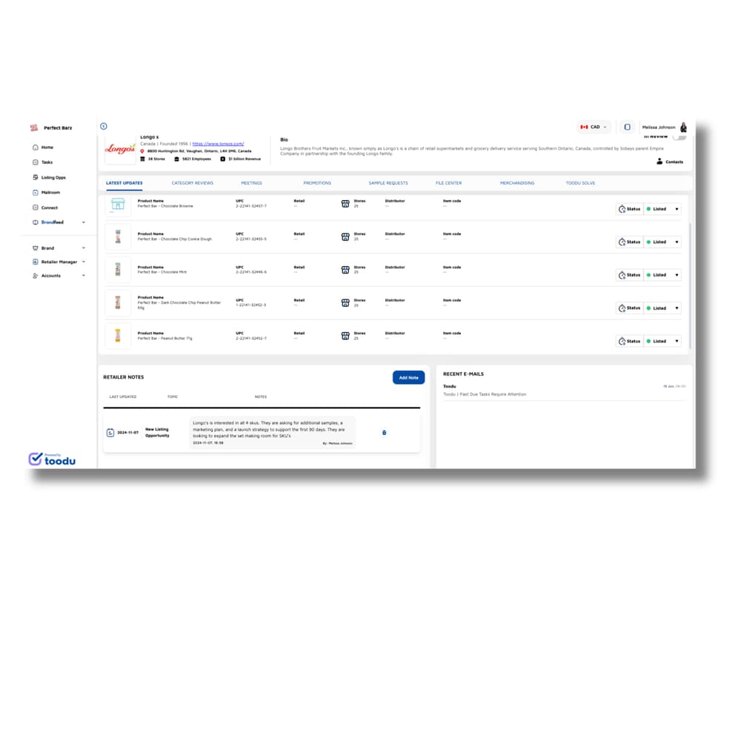
Task: Click the New Listing Opportunity note topic
Action: tap(157, 433)
